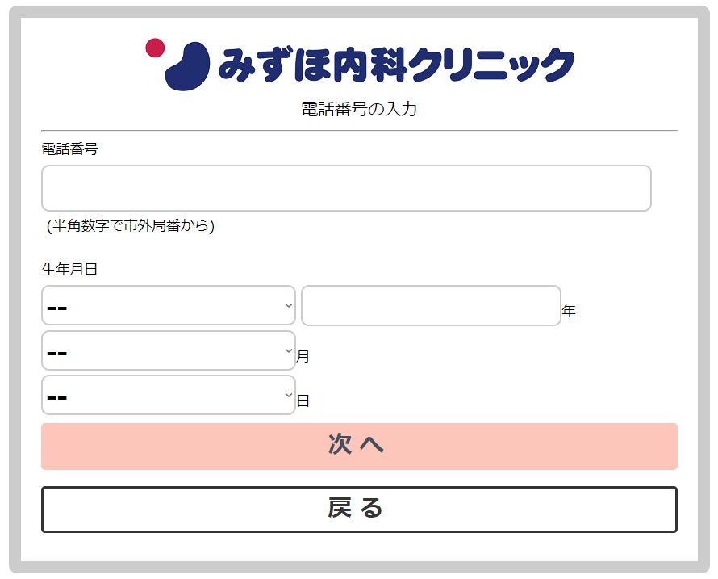Open the era dropdown beside the year field
Image resolution: width=718 pixels, height=579 pixels.
point(169,305)
